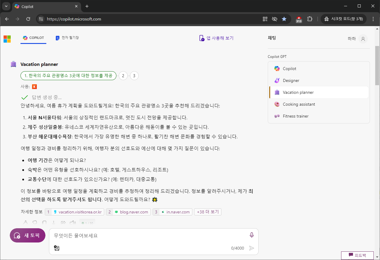Use the microphone voice input icon
Image resolution: width=380 pixels, height=260 pixels.
coord(252,235)
